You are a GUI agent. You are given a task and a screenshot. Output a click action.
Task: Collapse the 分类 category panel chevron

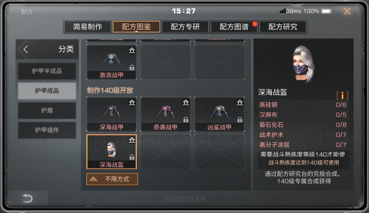[26, 49]
